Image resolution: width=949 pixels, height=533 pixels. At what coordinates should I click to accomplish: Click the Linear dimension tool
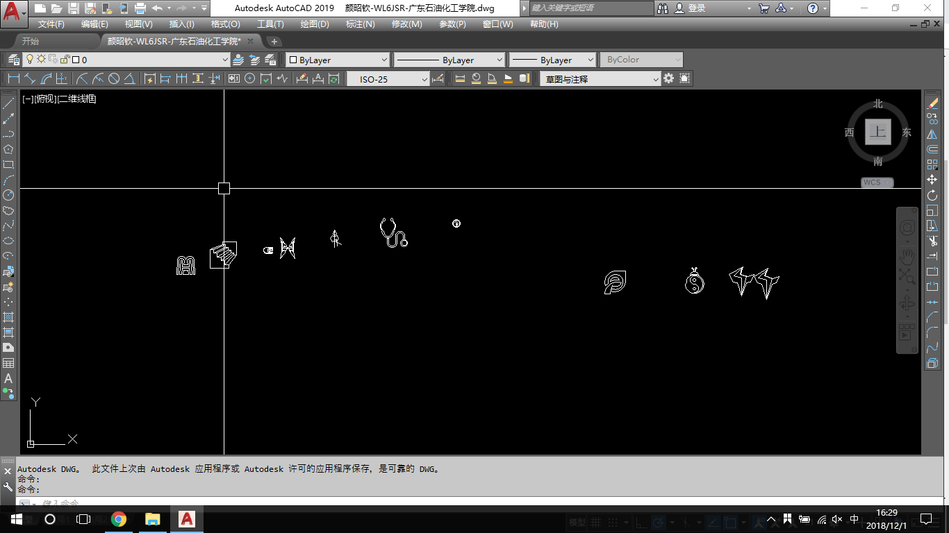[x=13, y=79]
